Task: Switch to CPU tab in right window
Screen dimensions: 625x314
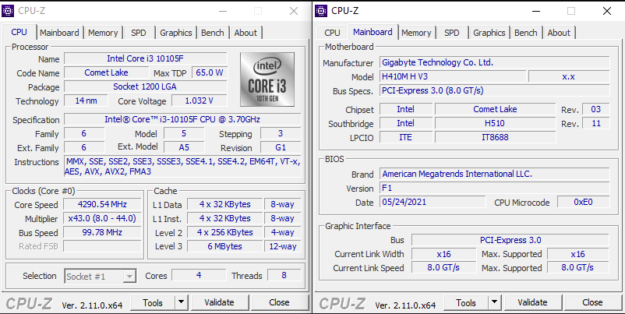Action: coord(332,33)
